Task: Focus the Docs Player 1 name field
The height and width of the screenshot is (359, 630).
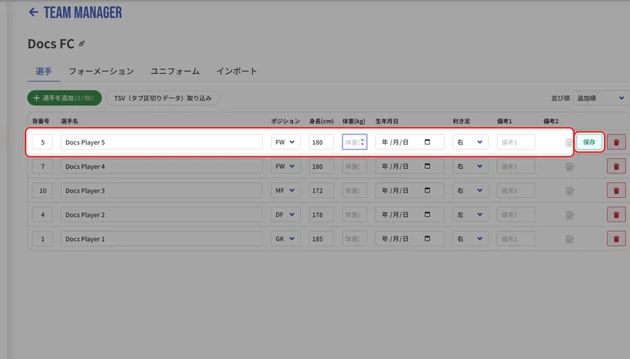Action: tap(161, 239)
